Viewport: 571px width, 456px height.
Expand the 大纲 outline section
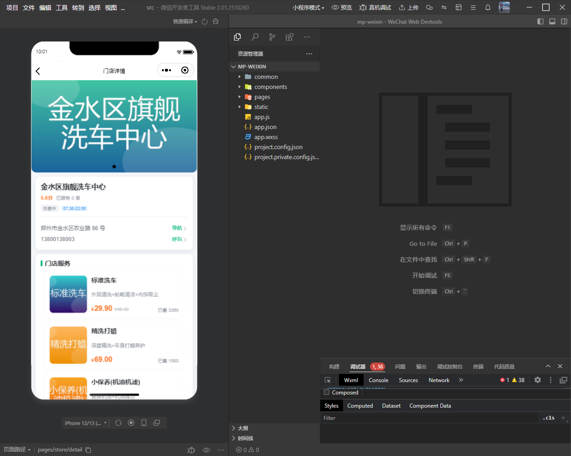pyautogui.click(x=234, y=428)
